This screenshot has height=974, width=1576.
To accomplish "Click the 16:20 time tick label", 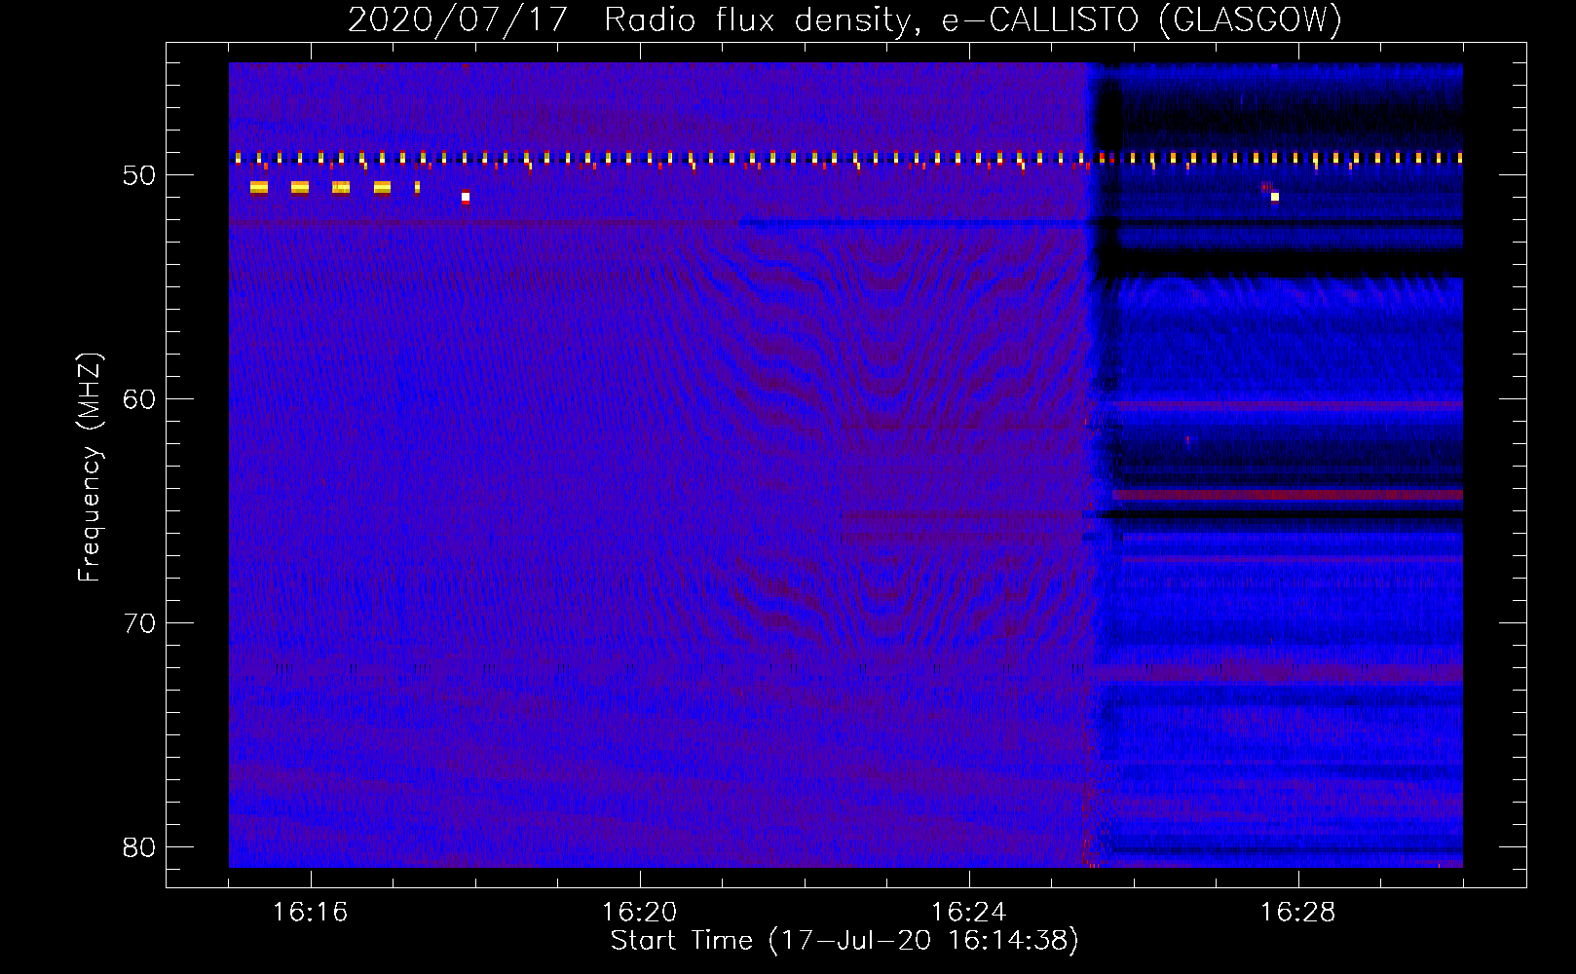I will coord(639,912).
